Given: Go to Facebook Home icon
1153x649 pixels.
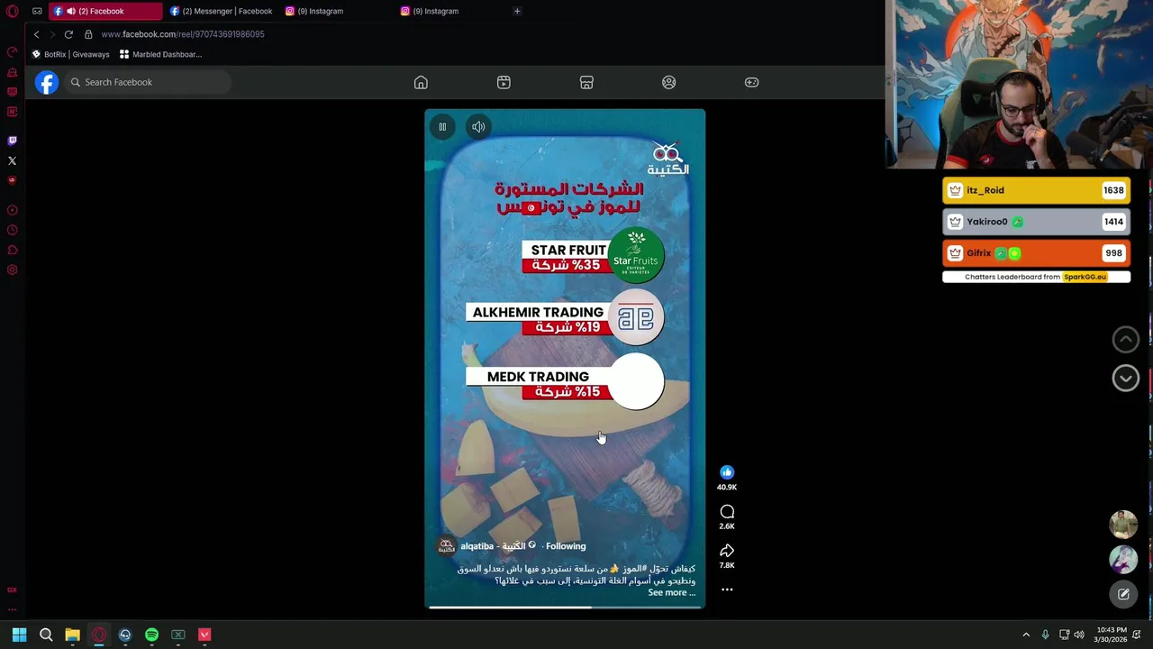Looking at the screenshot, I should (x=421, y=82).
